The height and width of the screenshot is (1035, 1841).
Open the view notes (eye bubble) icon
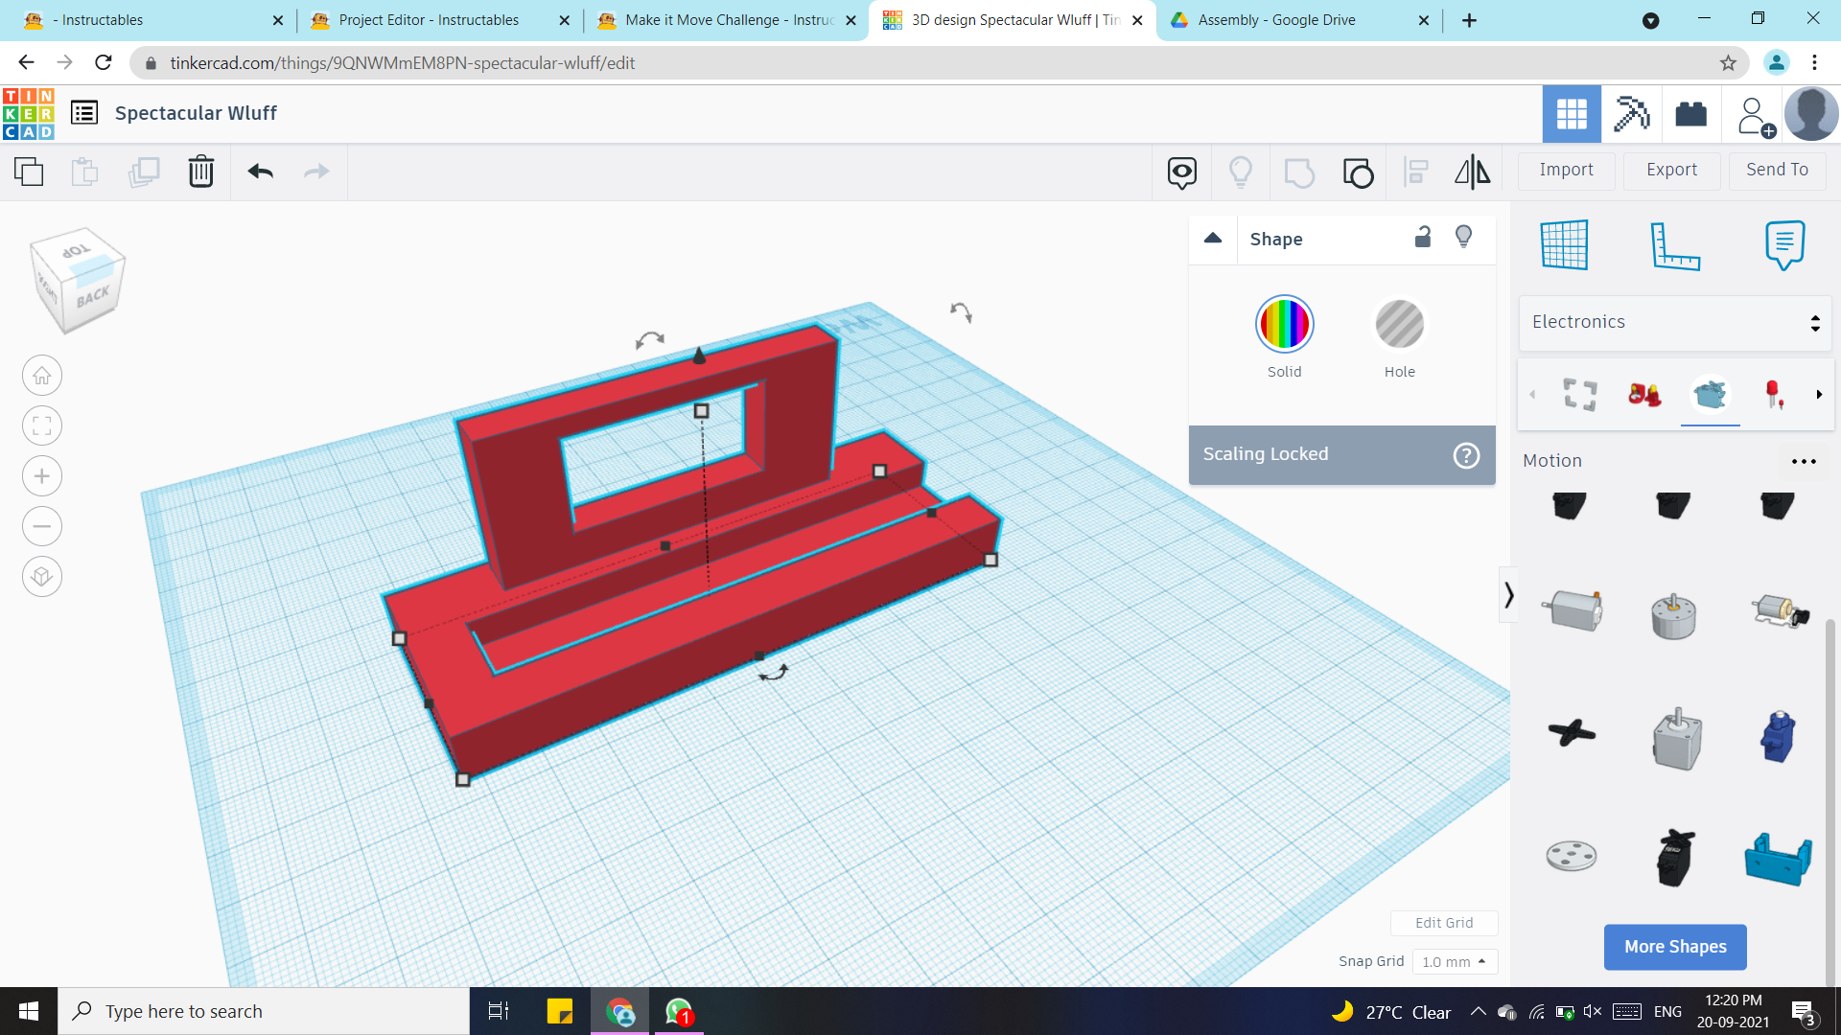click(1182, 172)
